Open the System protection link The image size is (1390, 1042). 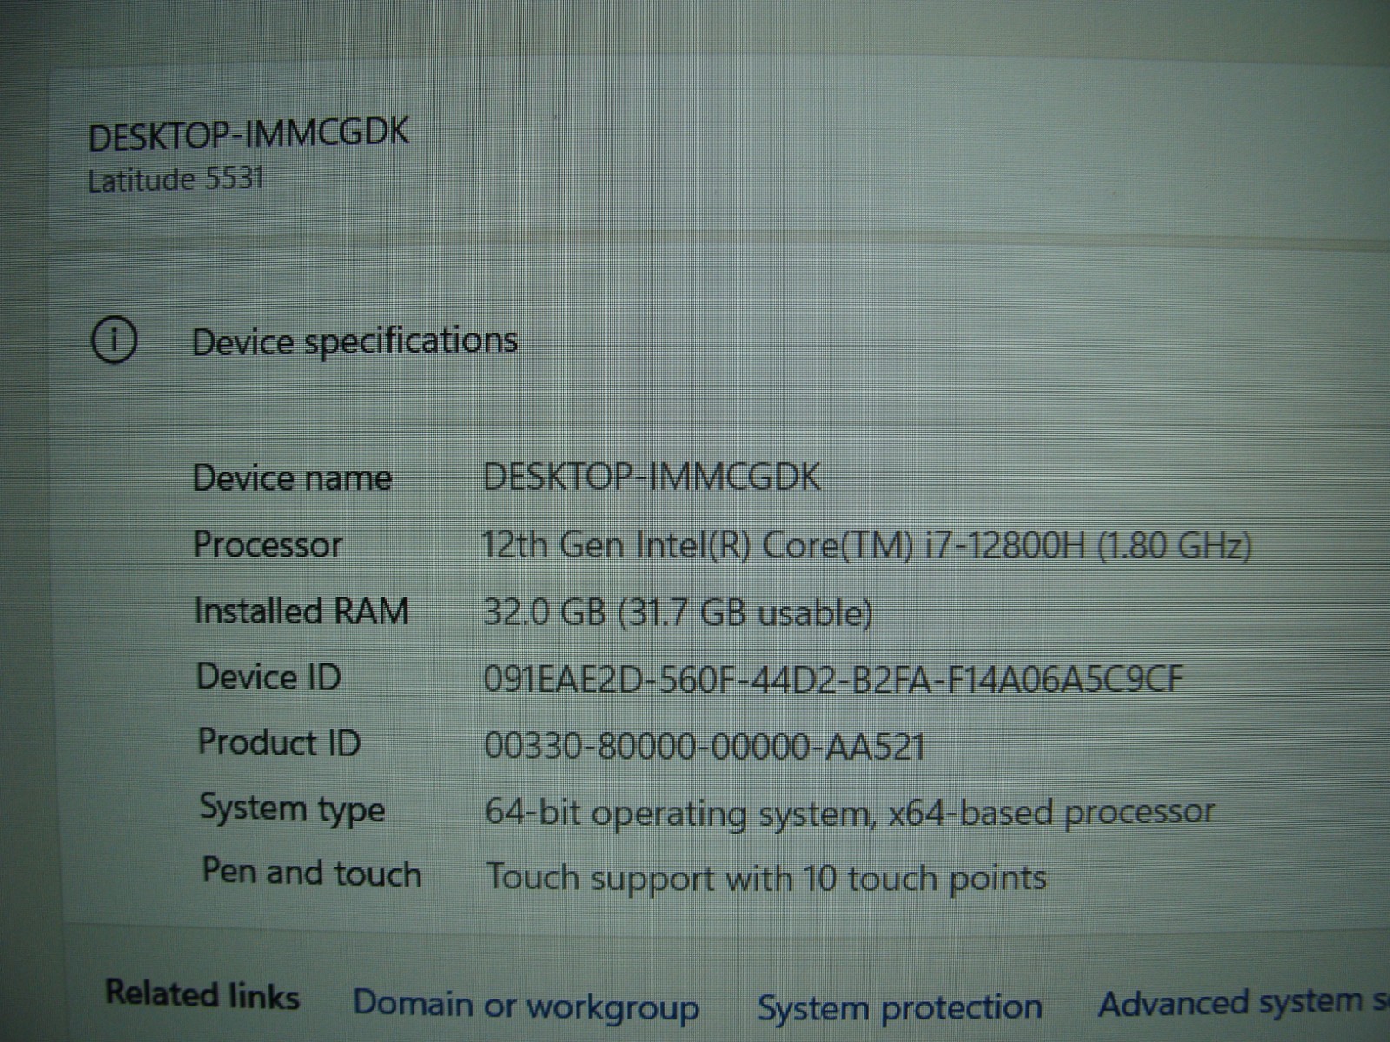click(x=900, y=1007)
